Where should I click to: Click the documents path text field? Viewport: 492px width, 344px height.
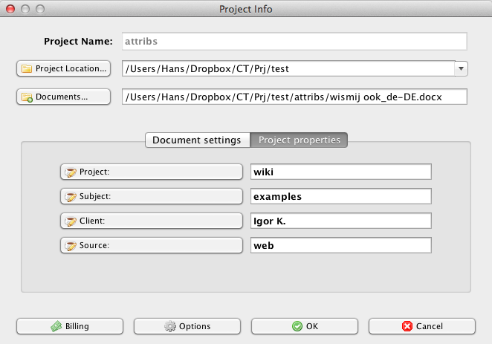tap(294, 97)
